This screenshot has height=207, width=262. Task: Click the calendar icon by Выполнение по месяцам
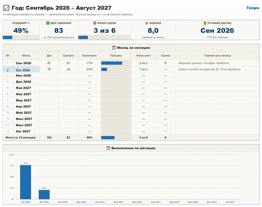[108, 148]
